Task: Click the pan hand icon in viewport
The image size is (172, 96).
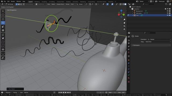Action: (x=124, y=23)
